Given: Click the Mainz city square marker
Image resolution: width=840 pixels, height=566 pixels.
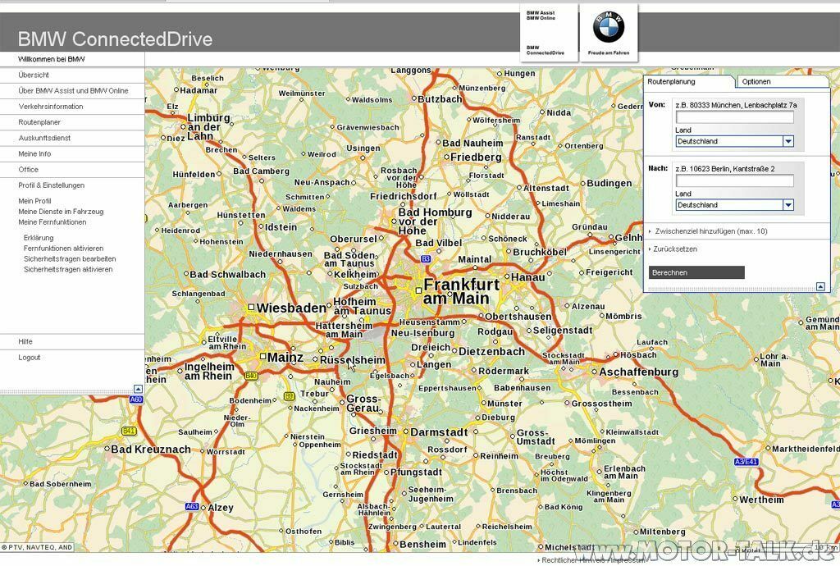Looking at the screenshot, I should [x=262, y=357].
